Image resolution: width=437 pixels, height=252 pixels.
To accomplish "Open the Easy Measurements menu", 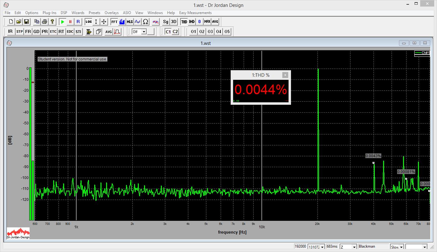I will pos(195,13).
